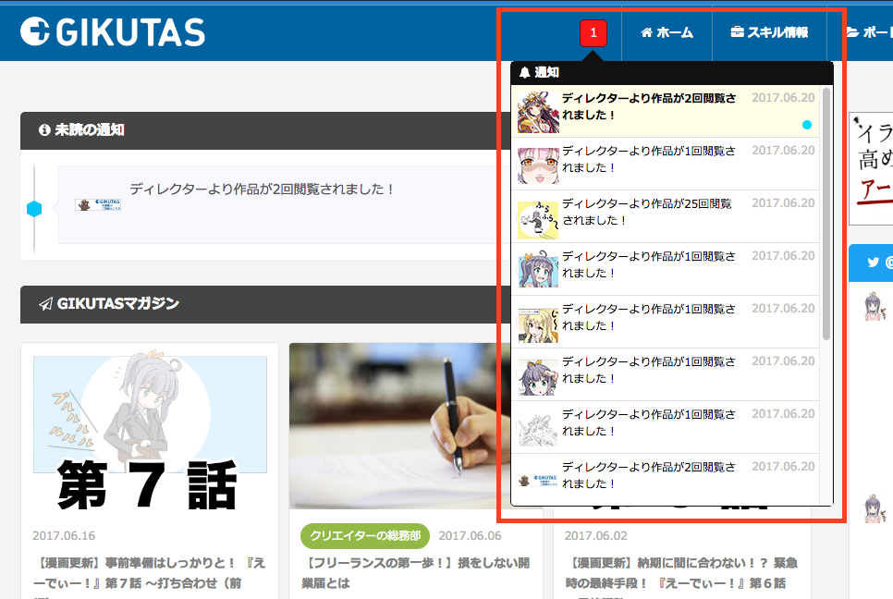Go to the ホーム menu item

click(667, 32)
